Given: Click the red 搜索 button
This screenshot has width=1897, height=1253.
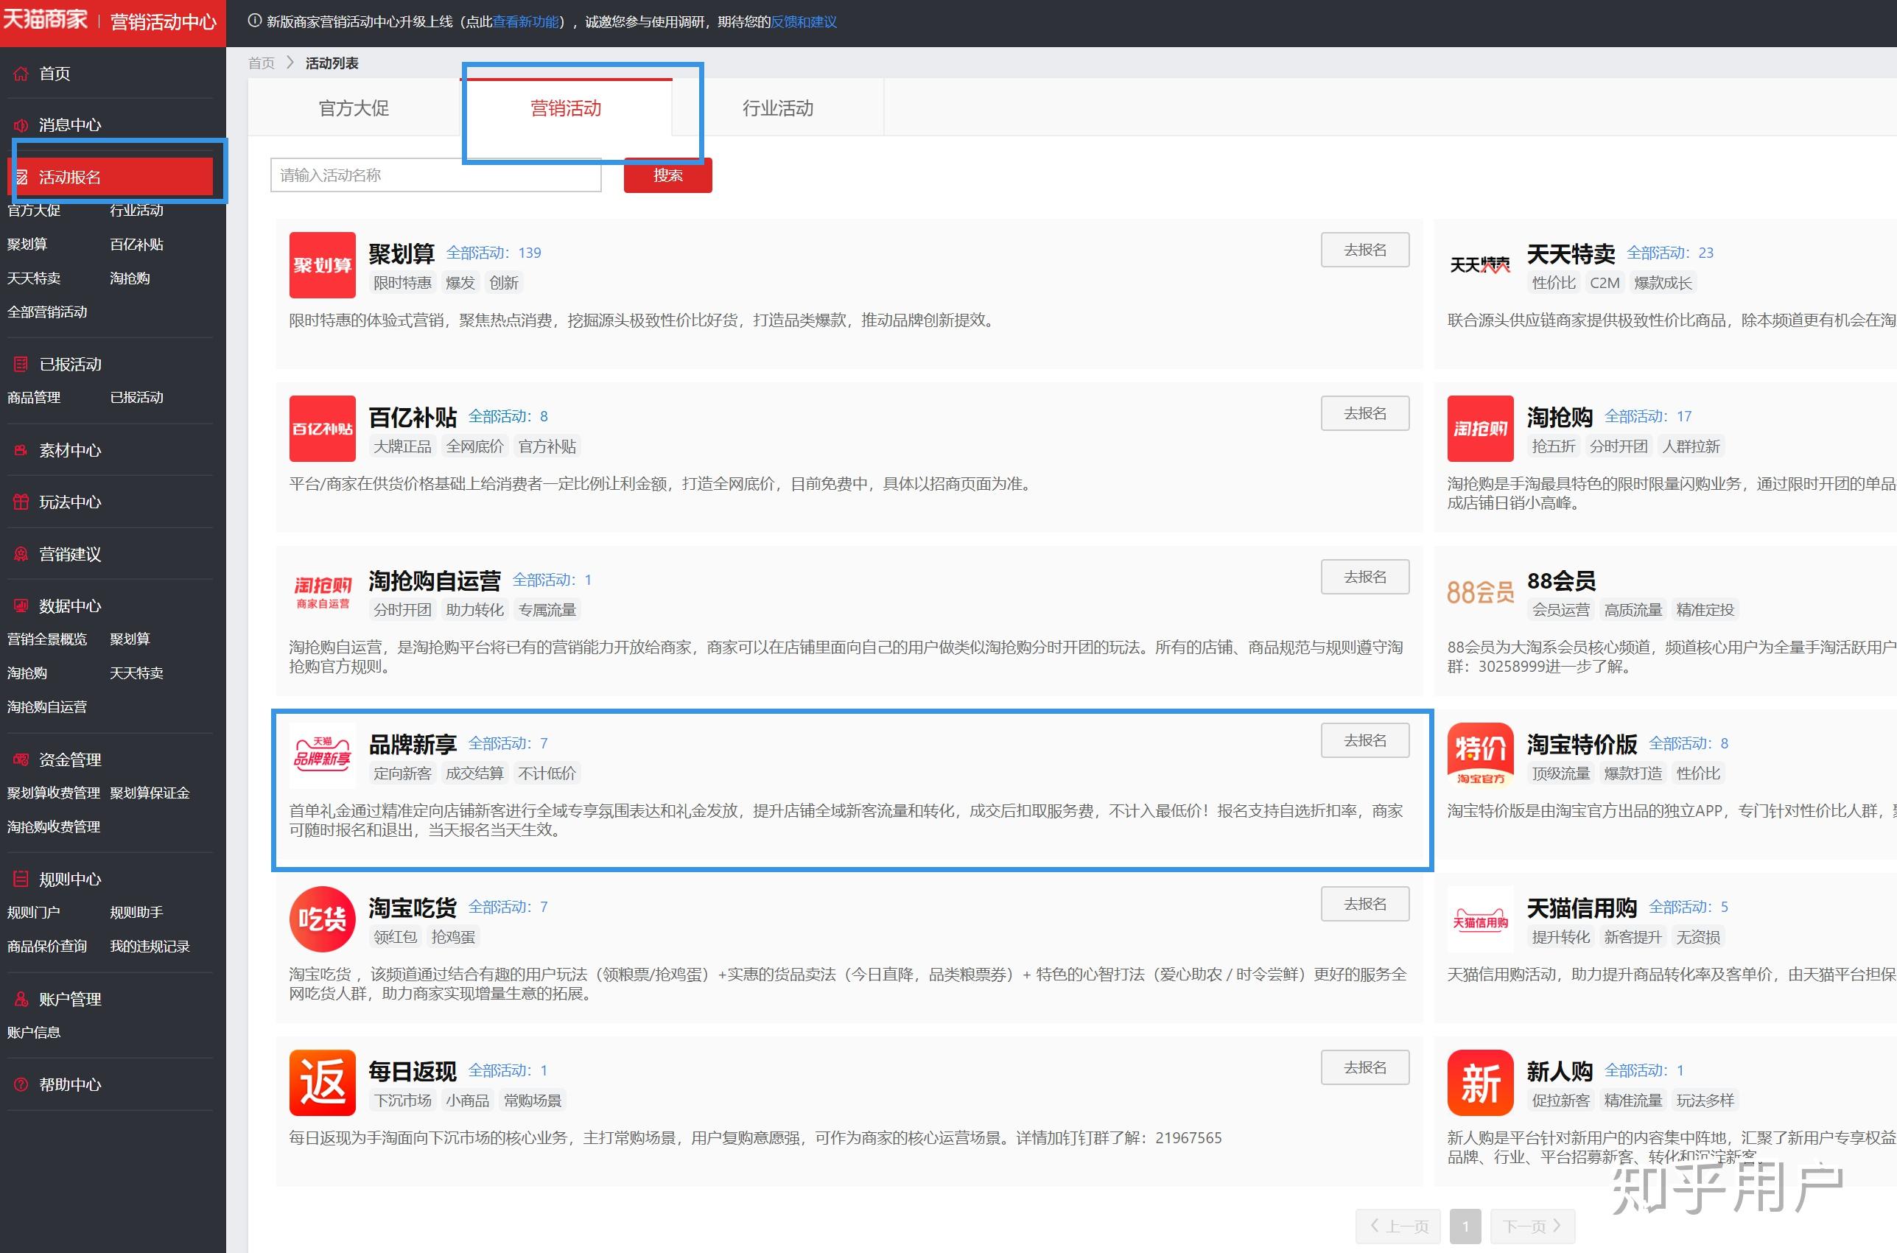Looking at the screenshot, I should (x=667, y=175).
